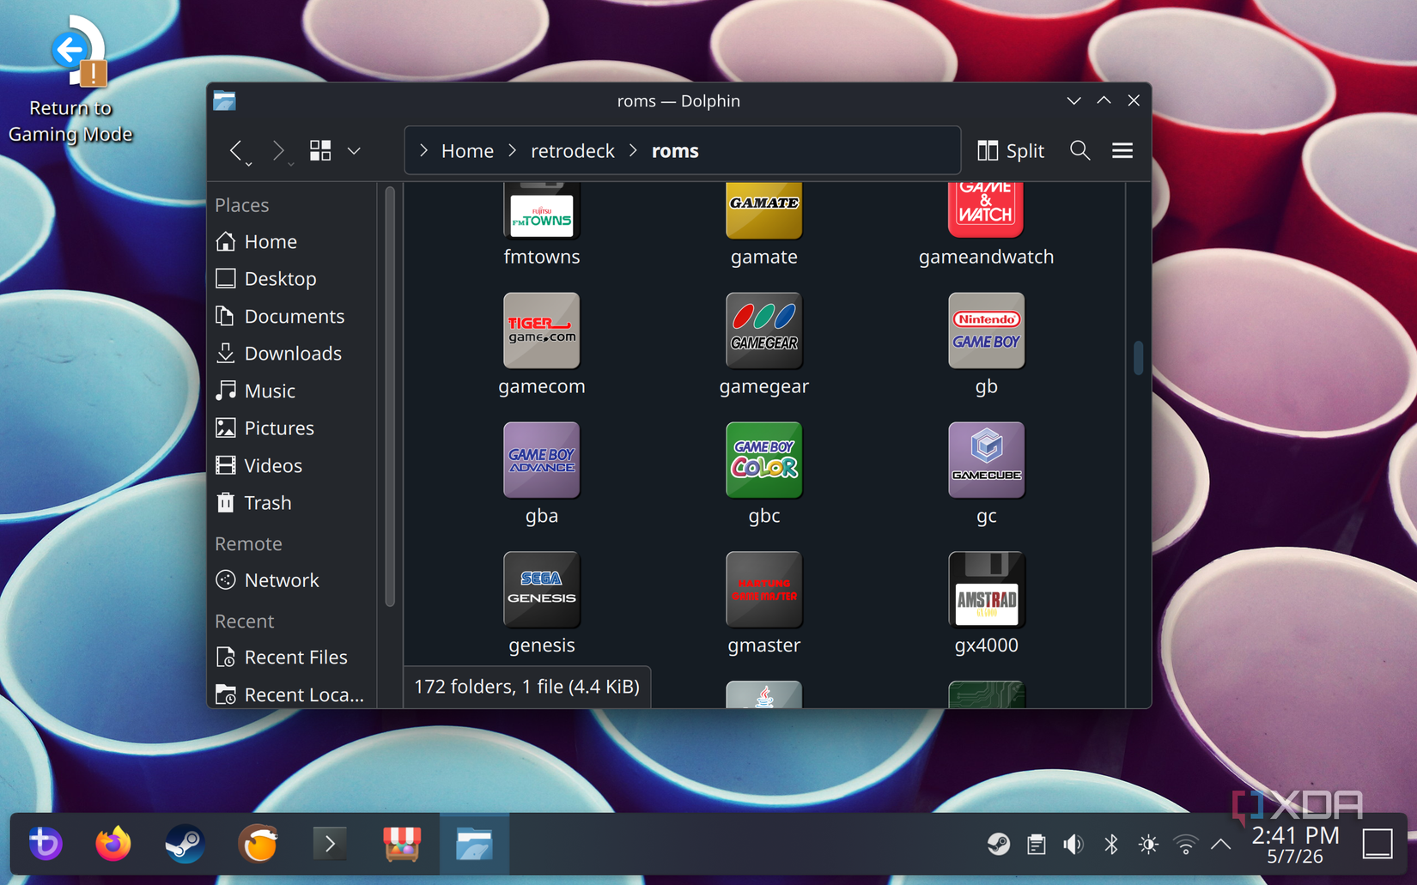
Task: Open Konsole terminal from the taskbar
Action: click(330, 844)
